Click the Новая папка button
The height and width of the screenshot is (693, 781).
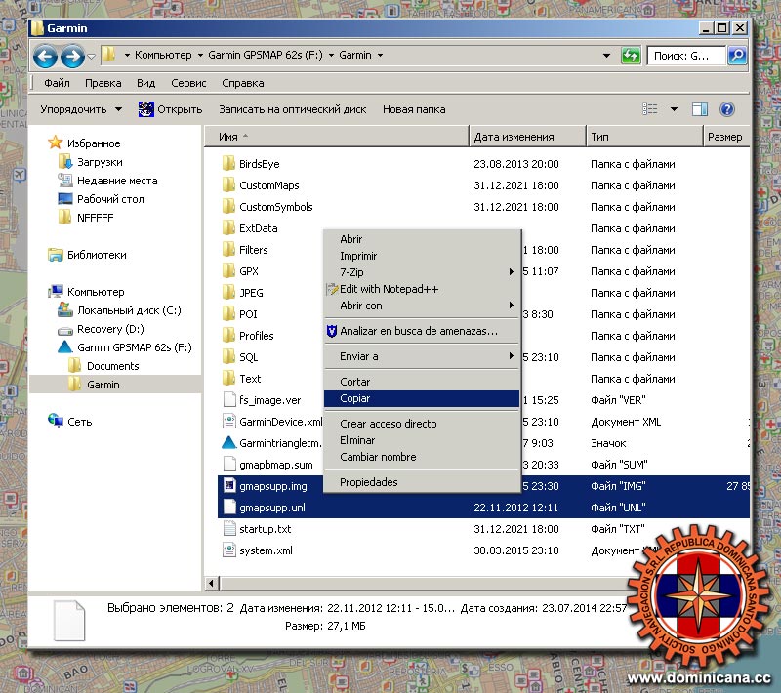tap(414, 109)
